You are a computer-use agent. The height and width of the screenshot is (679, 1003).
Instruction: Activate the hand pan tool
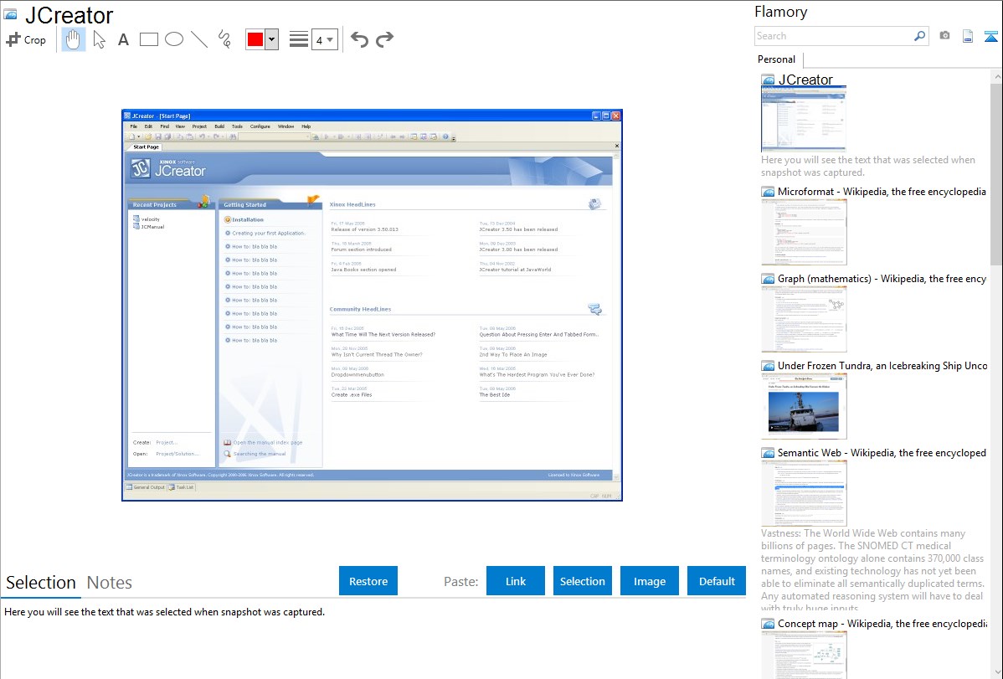[73, 39]
